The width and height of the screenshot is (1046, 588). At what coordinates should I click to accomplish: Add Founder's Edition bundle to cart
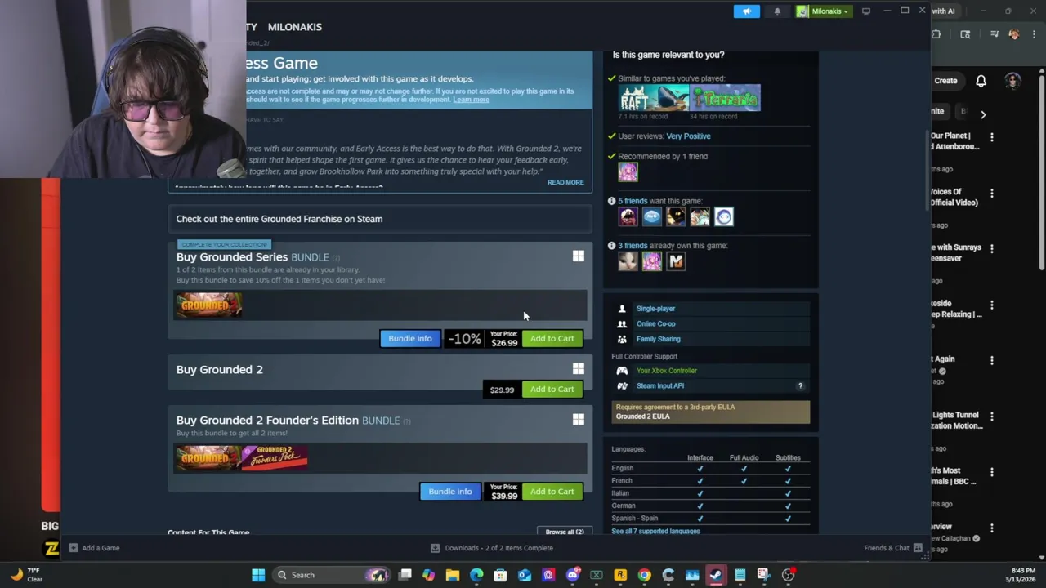[x=552, y=492]
